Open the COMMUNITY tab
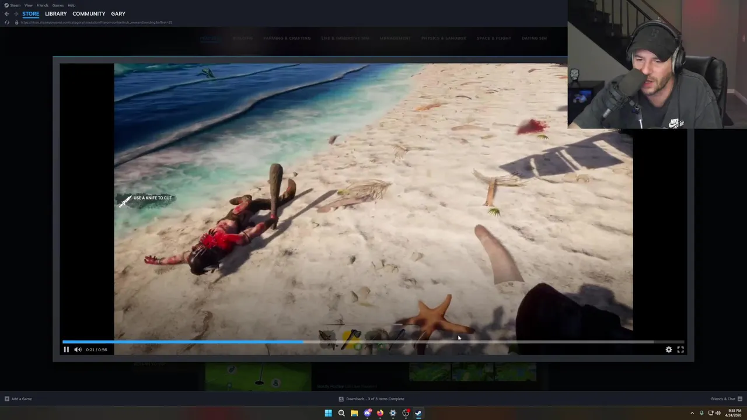The image size is (747, 420). [89, 13]
